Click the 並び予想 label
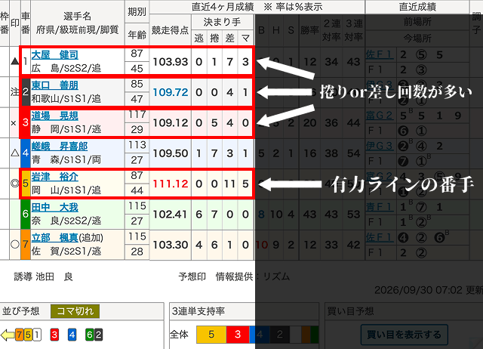 click(21, 311)
